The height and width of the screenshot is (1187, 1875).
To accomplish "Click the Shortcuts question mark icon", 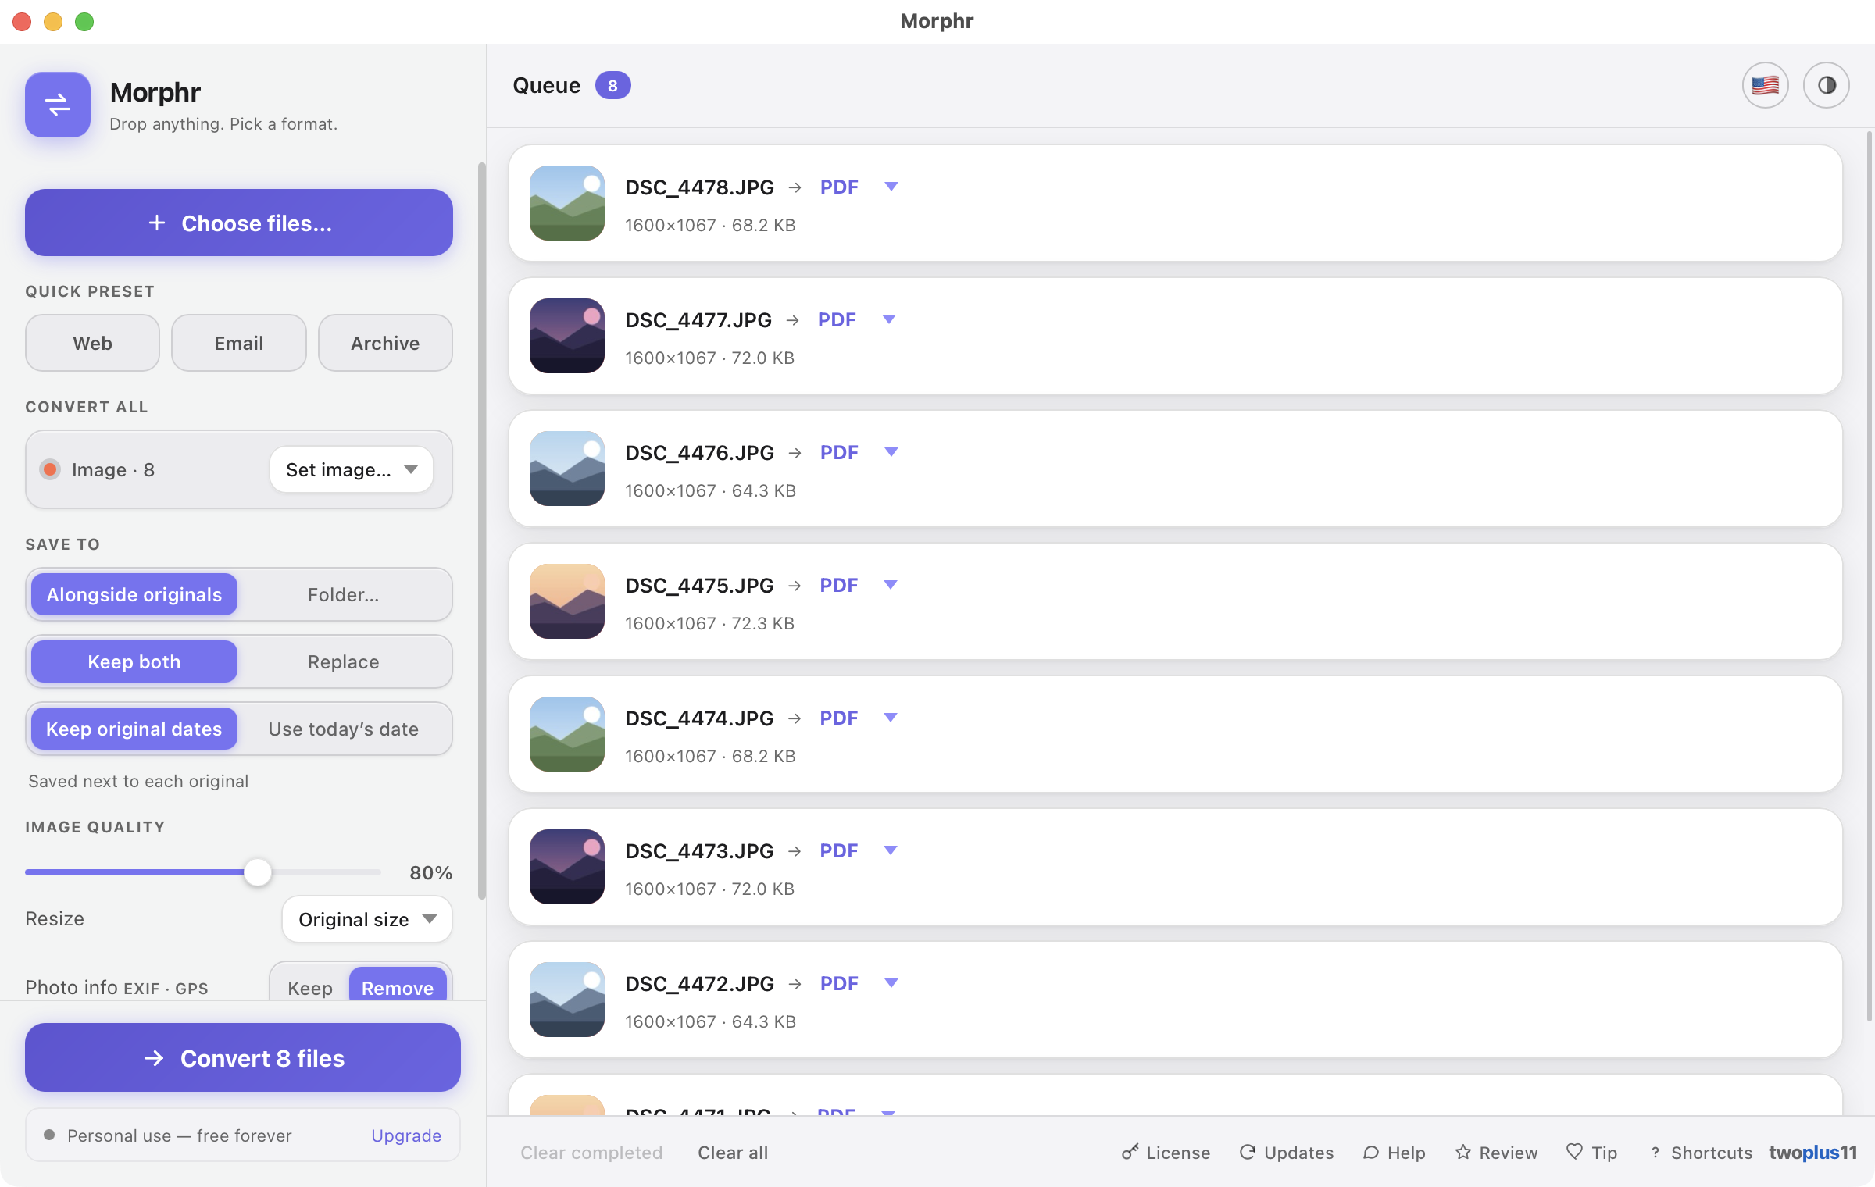I will [x=1655, y=1152].
